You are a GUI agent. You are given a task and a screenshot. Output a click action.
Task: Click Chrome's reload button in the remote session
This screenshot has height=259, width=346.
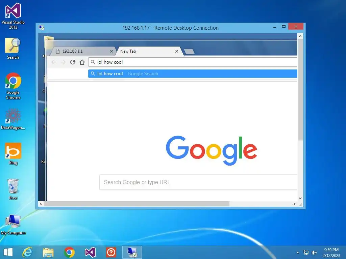[x=73, y=62]
